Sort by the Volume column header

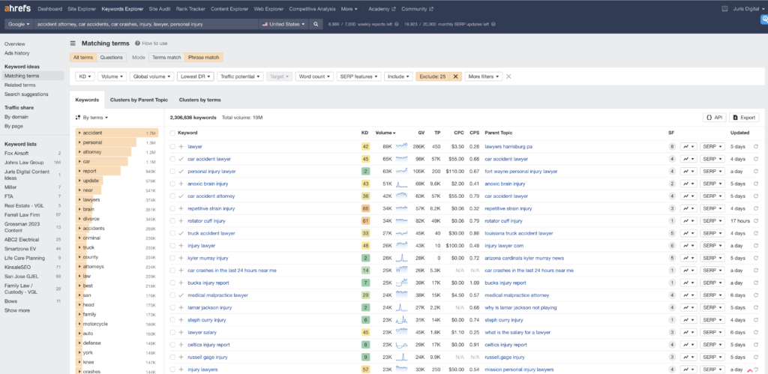pos(385,133)
